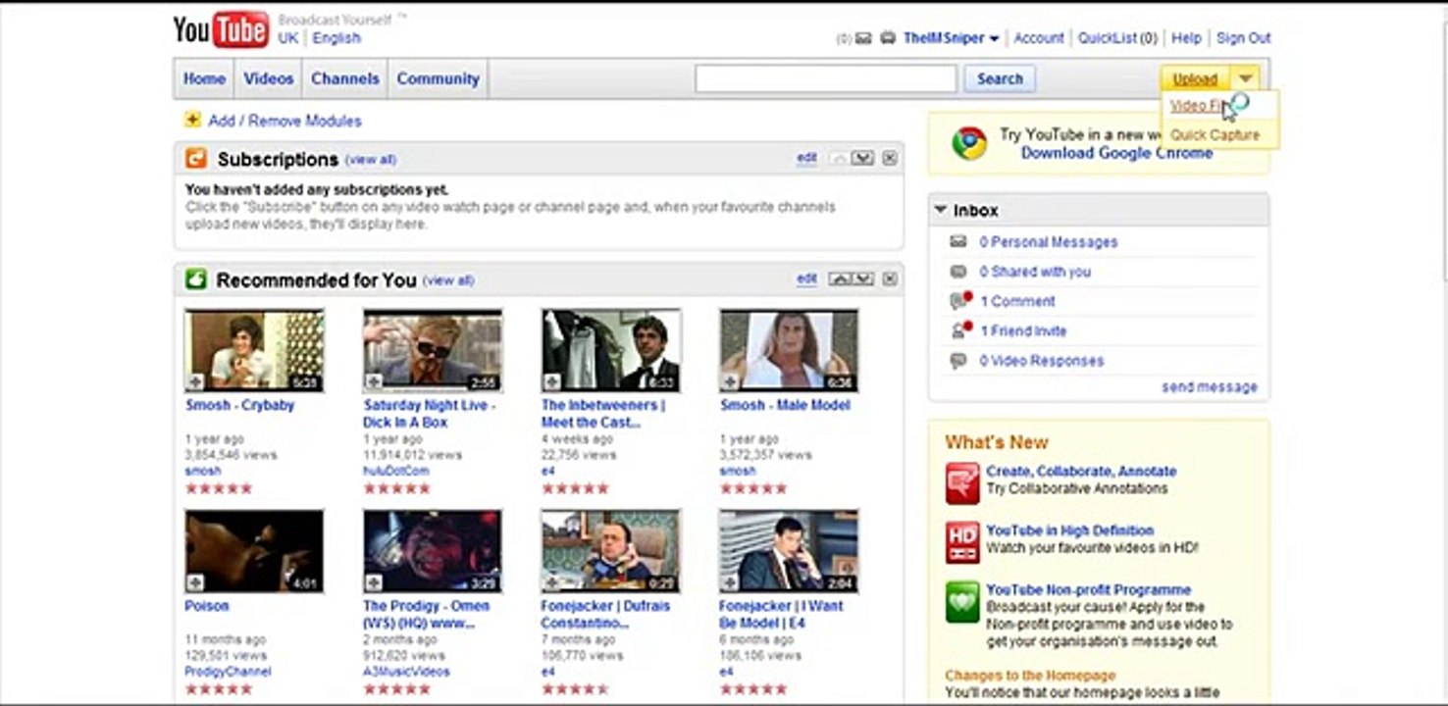Click the person icon beside 1 Friend Invite
1448x706 pixels.
(x=959, y=330)
